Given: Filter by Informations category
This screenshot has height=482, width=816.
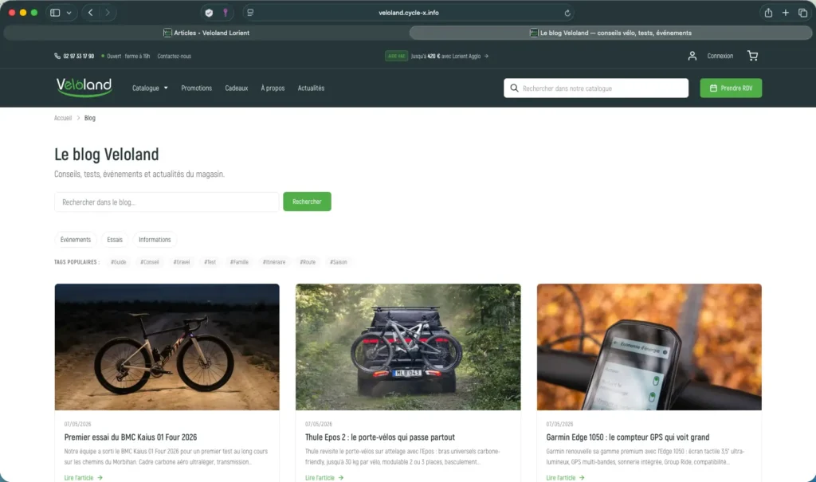Looking at the screenshot, I should coord(155,240).
